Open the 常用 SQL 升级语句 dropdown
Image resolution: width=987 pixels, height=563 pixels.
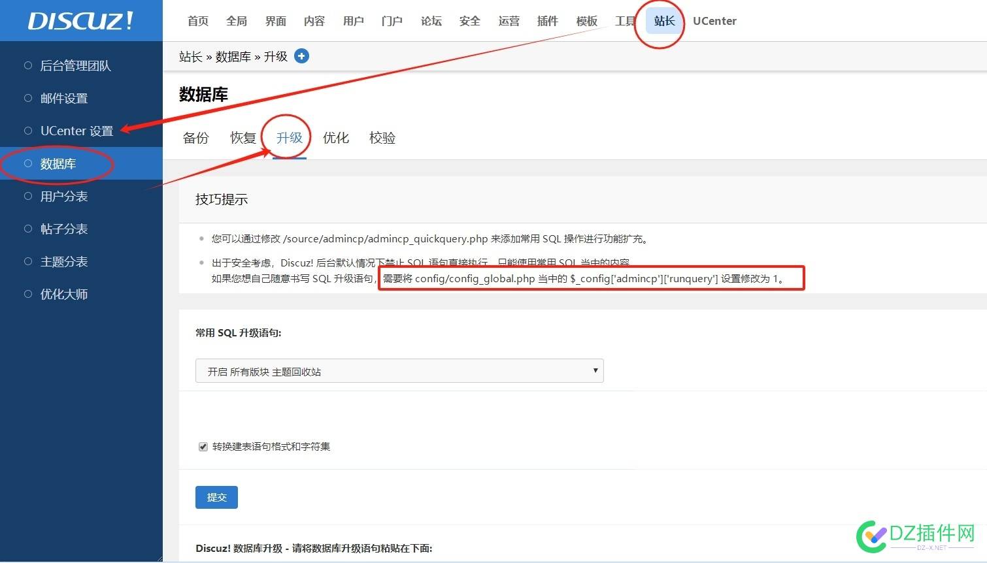(x=399, y=371)
